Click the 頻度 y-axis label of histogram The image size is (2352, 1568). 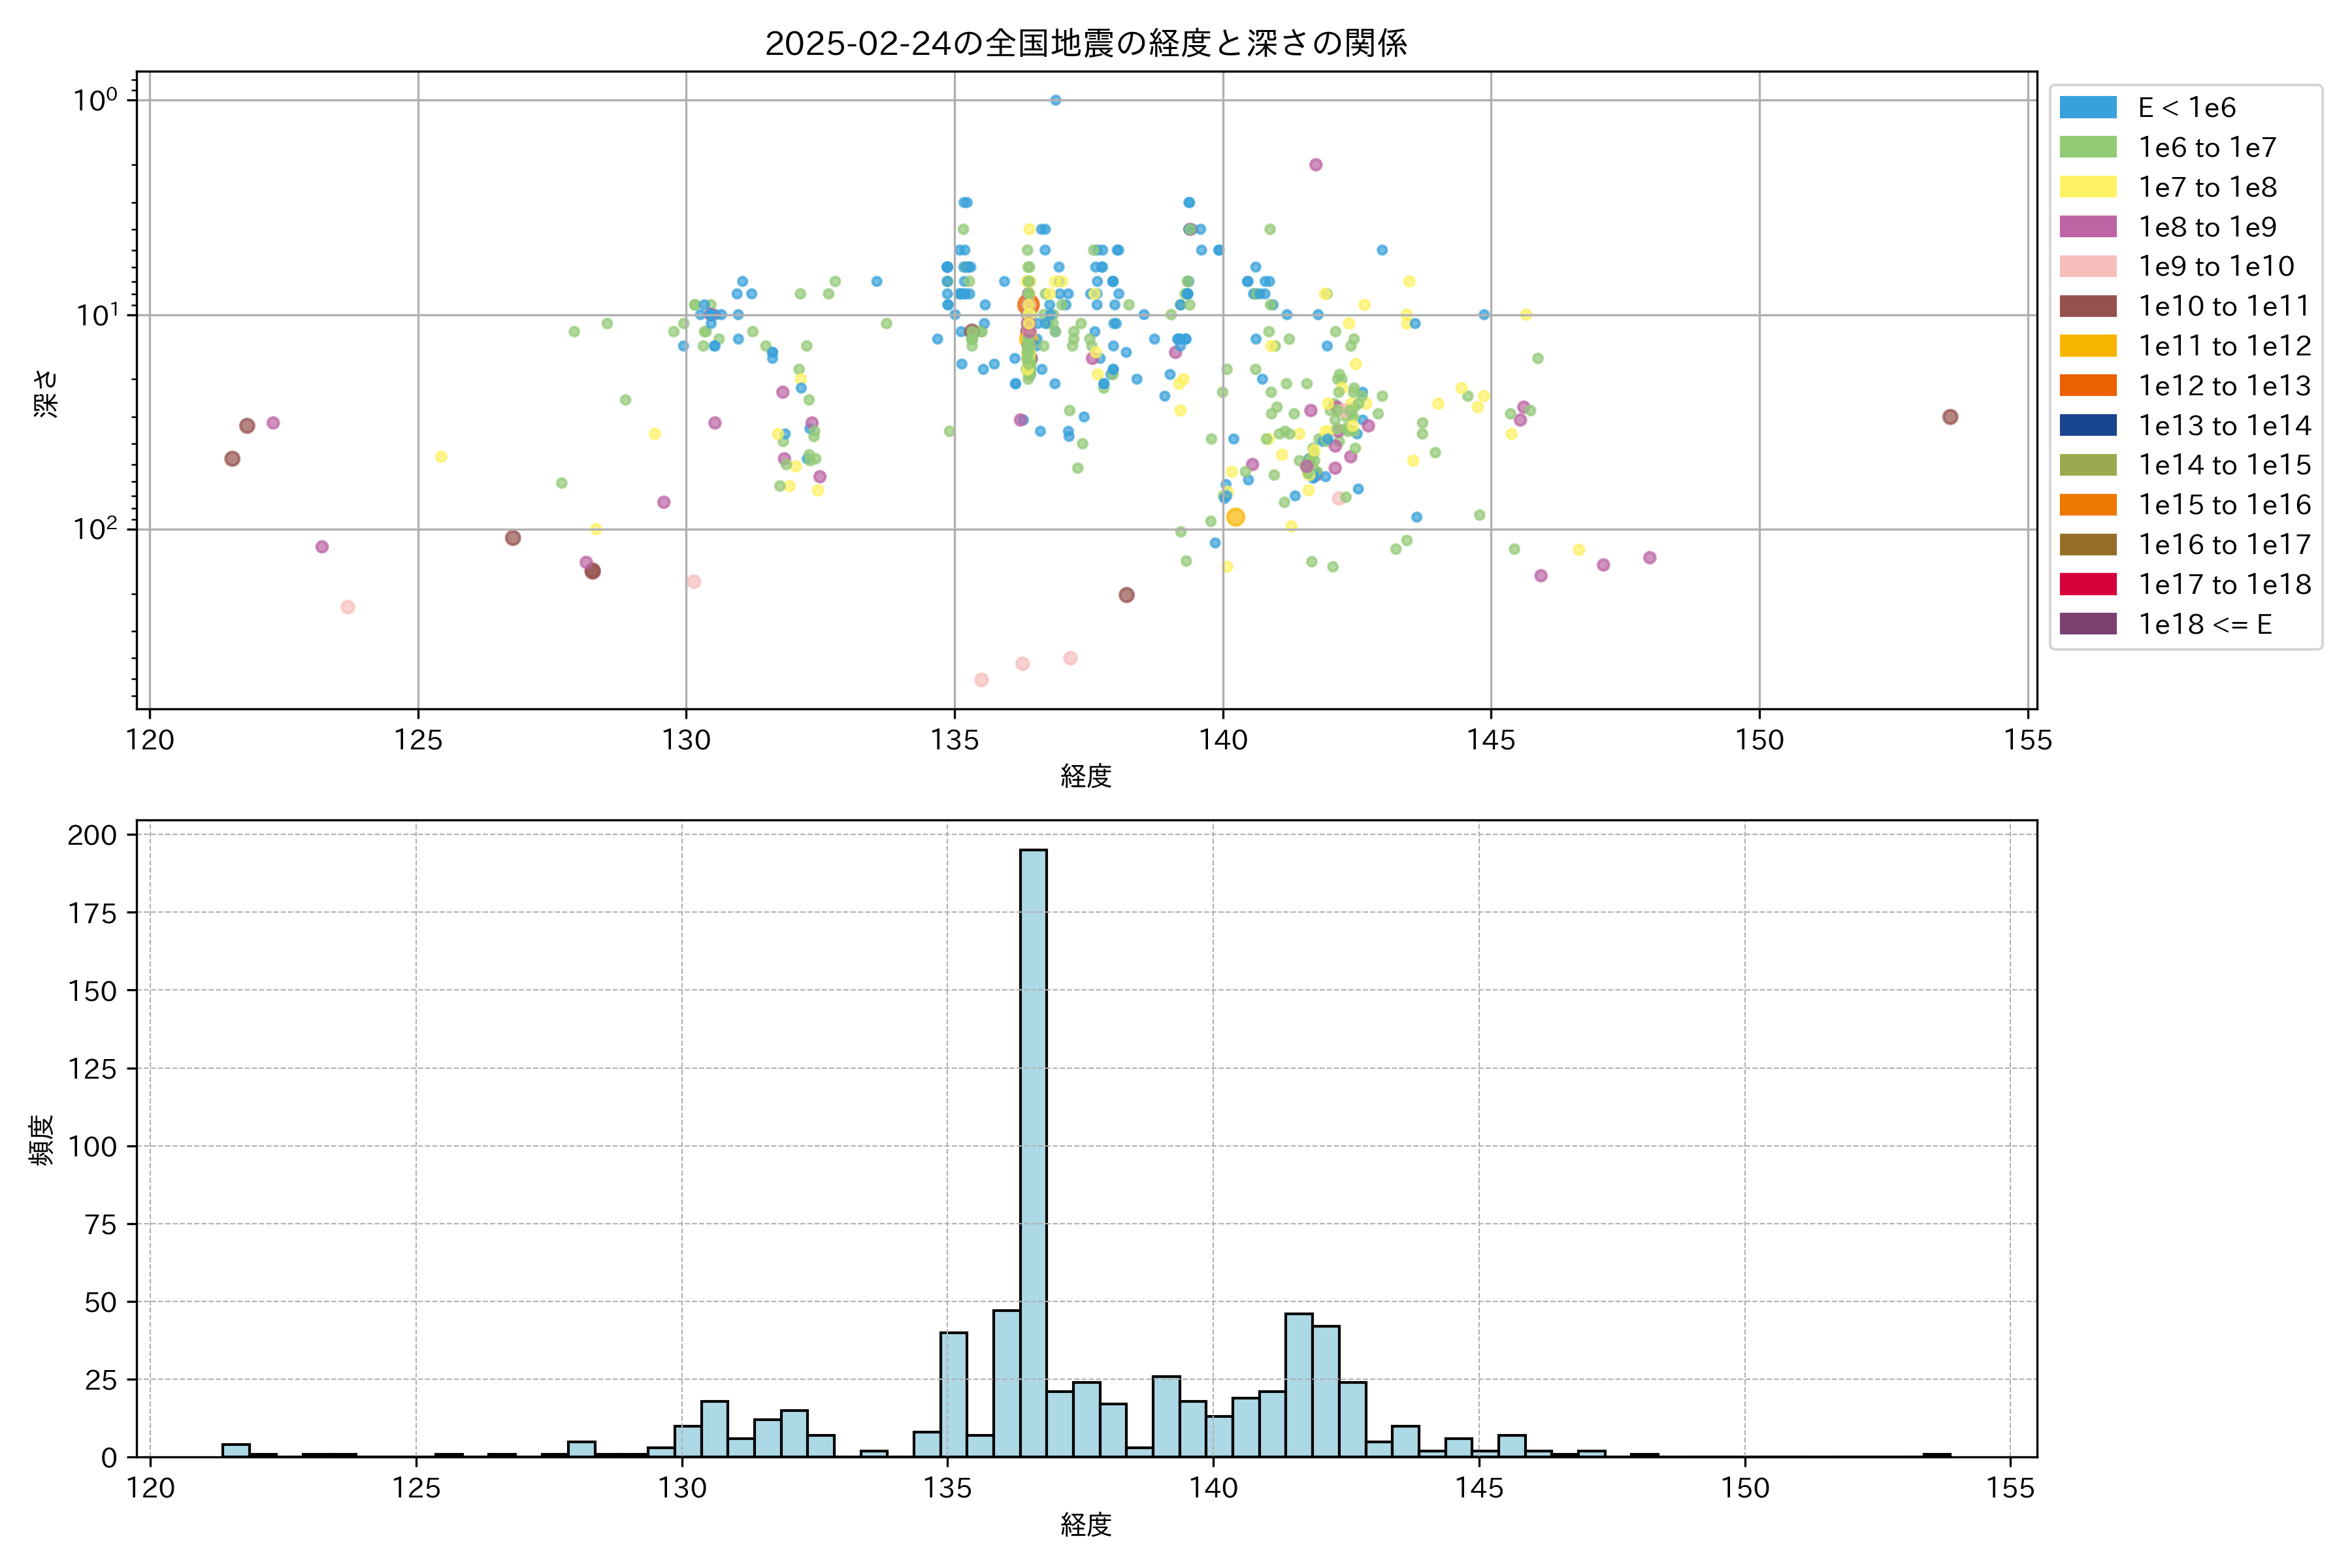(42, 1140)
